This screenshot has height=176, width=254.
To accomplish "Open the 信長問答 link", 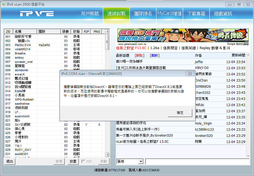I will pos(170,48).
